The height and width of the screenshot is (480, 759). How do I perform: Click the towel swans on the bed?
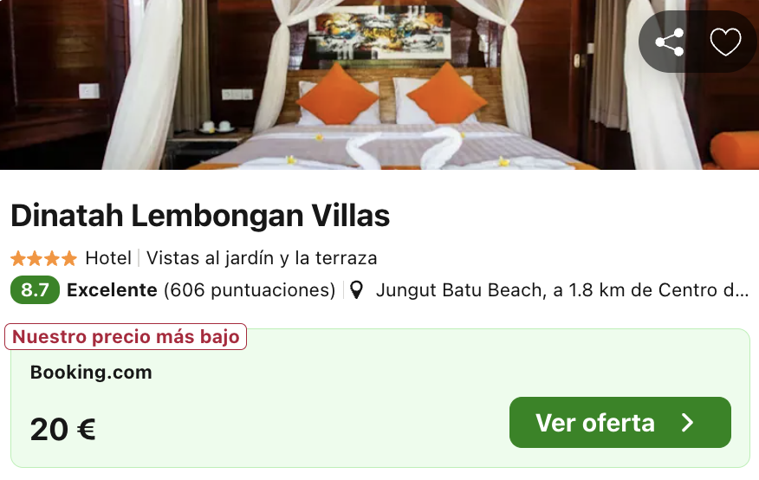(x=403, y=146)
